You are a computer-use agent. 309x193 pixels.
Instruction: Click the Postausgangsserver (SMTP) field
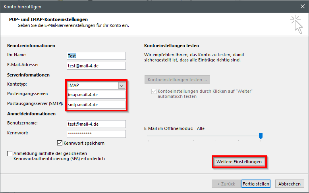(x=97, y=105)
